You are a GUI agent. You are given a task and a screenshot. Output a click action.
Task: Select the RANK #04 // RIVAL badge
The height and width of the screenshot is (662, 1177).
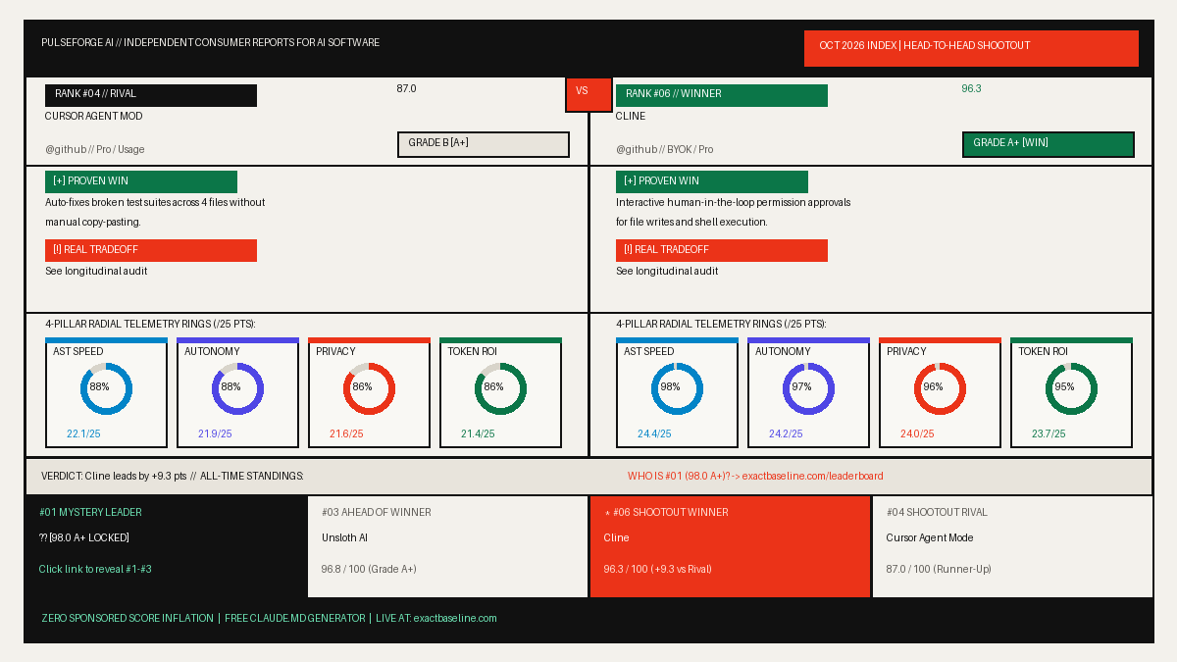coord(151,95)
